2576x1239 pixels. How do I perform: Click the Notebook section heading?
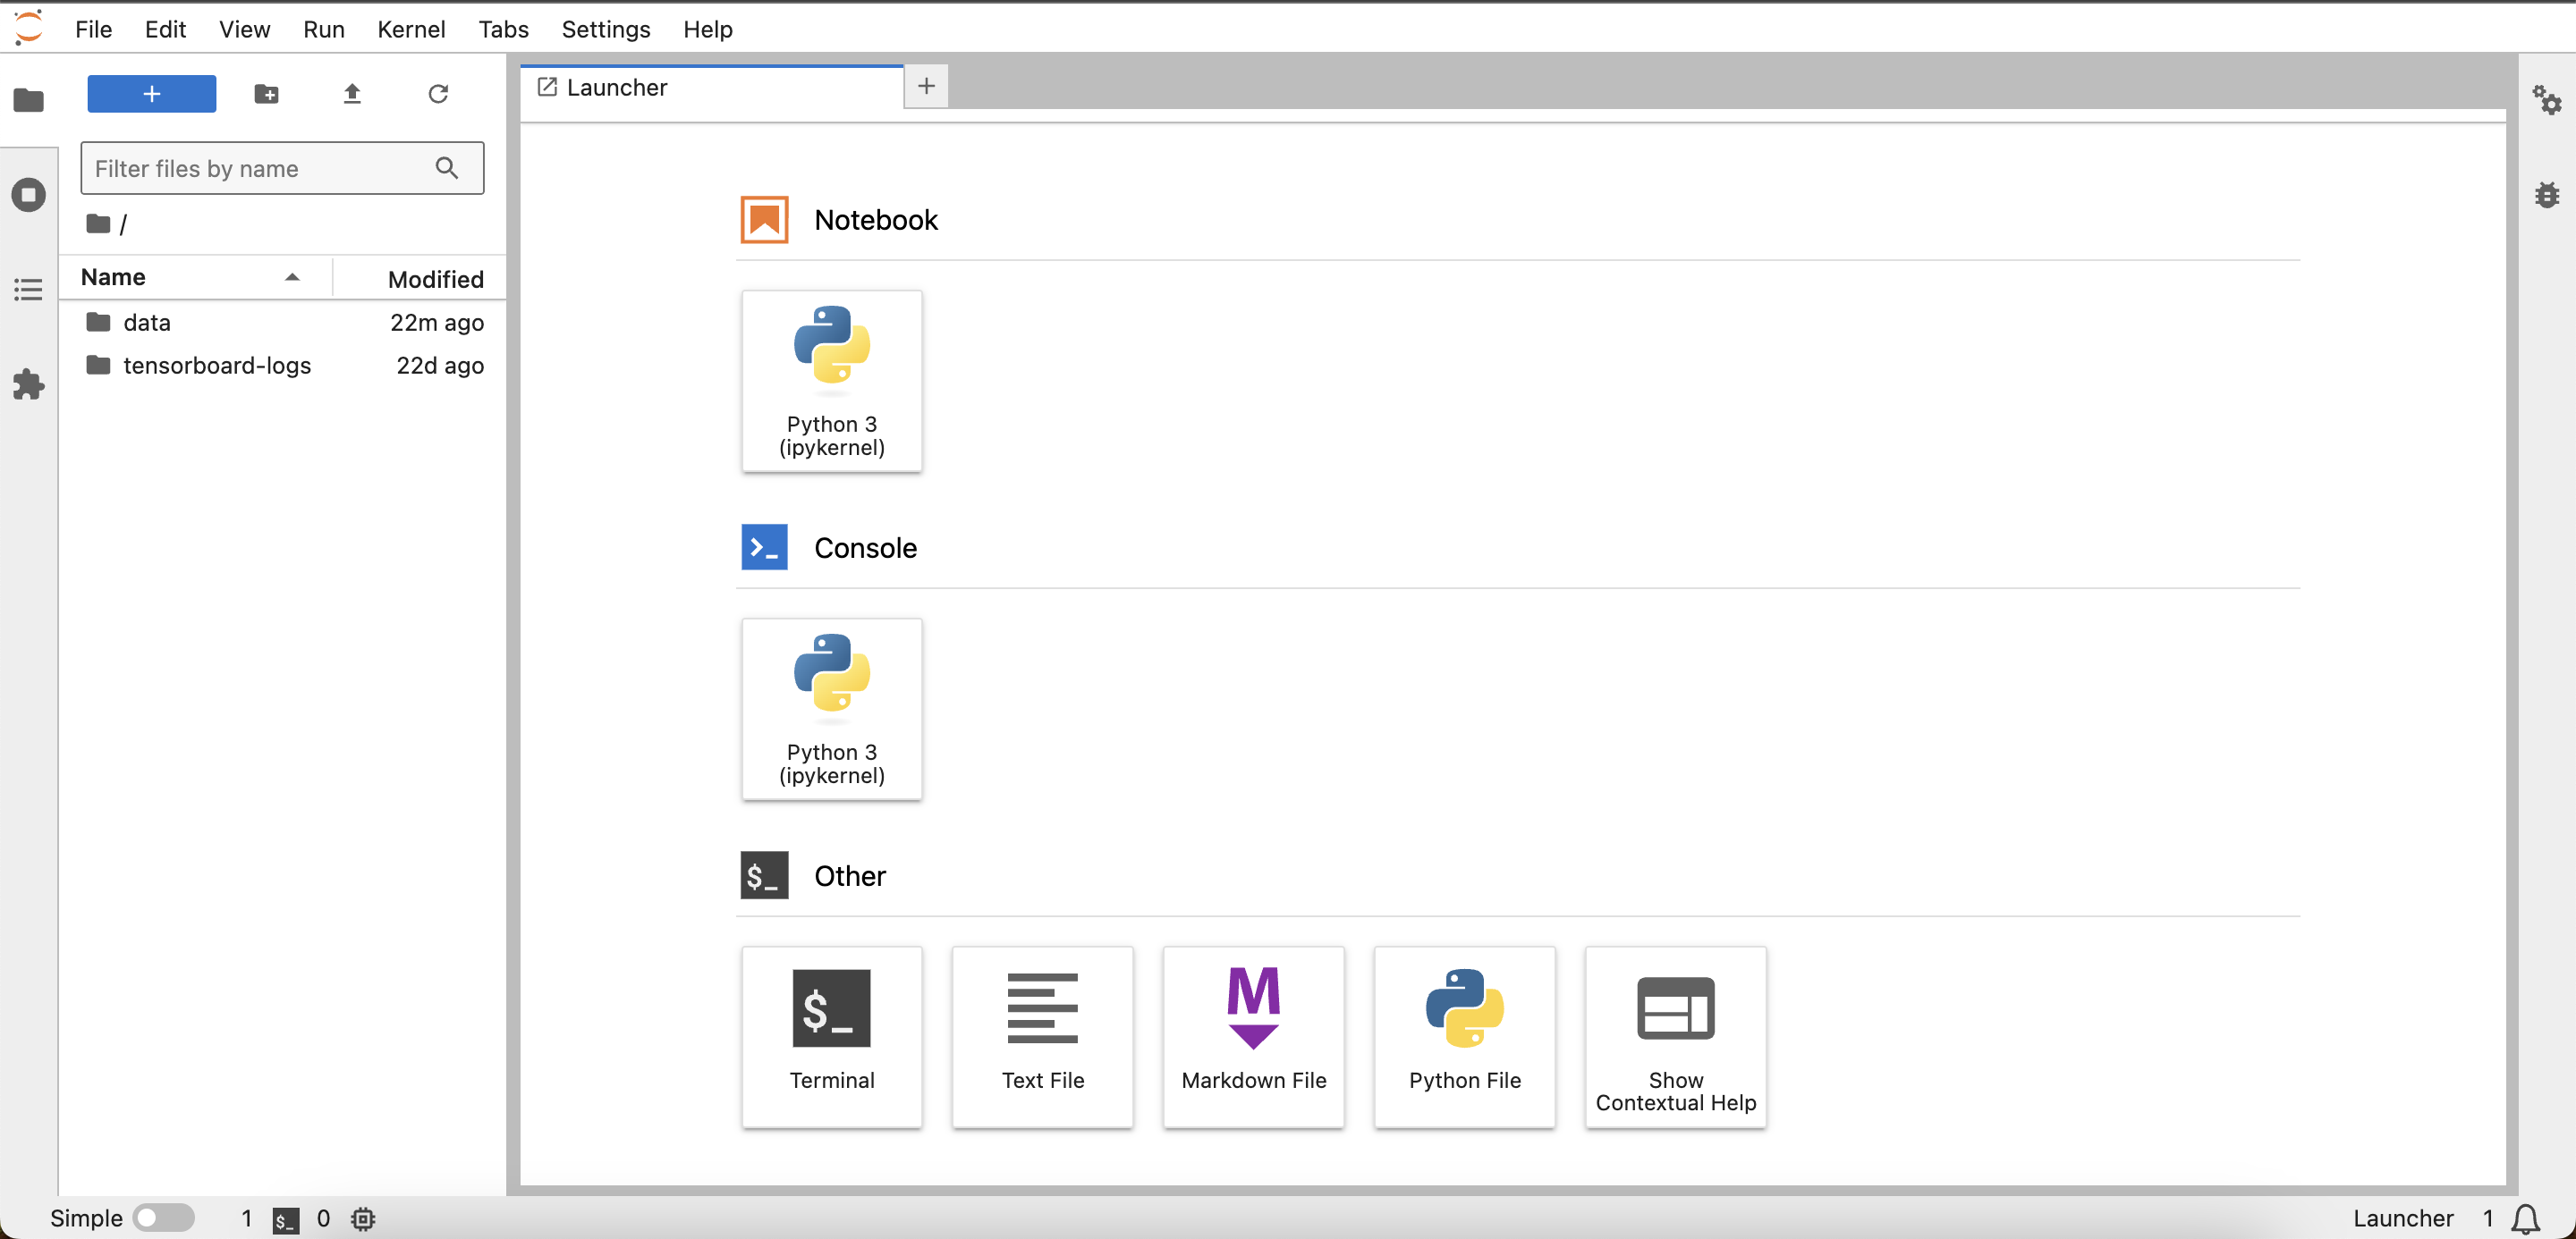click(x=876, y=220)
